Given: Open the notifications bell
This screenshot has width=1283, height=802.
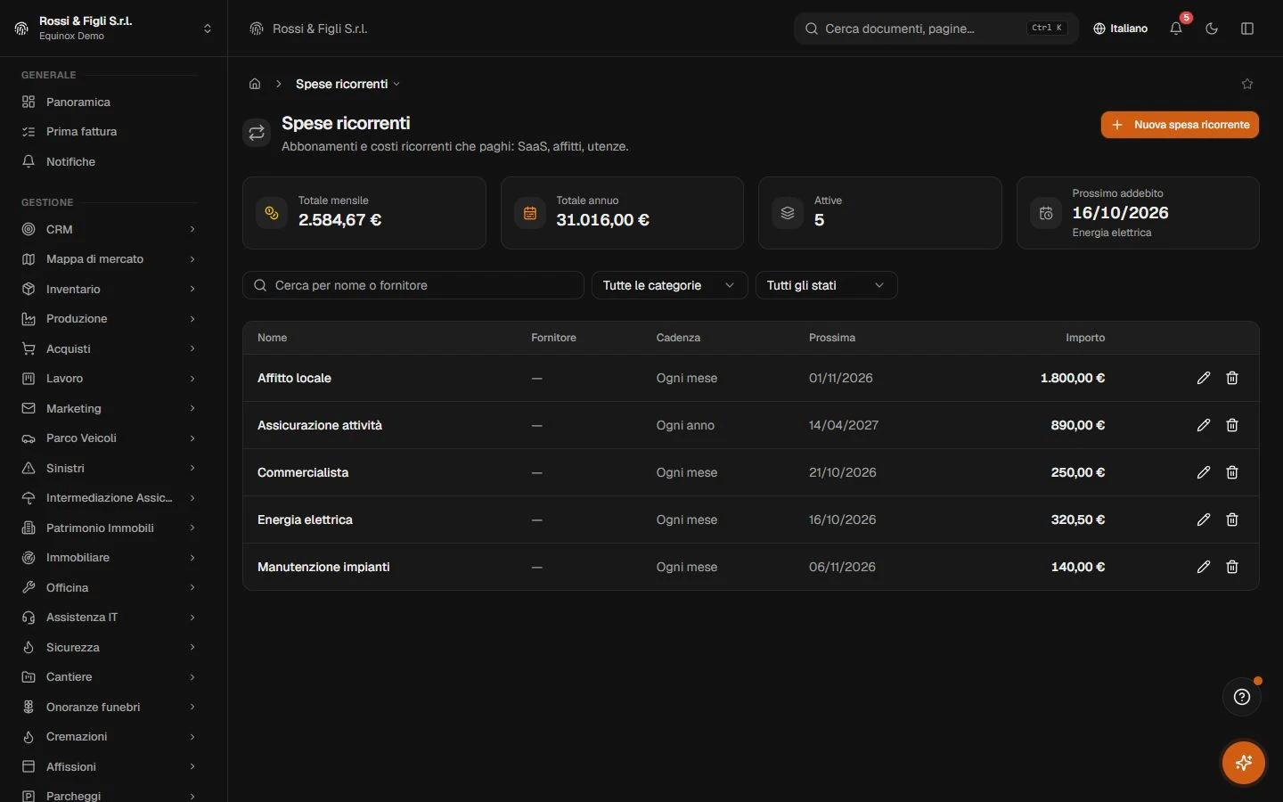Looking at the screenshot, I should coord(1176,29).
